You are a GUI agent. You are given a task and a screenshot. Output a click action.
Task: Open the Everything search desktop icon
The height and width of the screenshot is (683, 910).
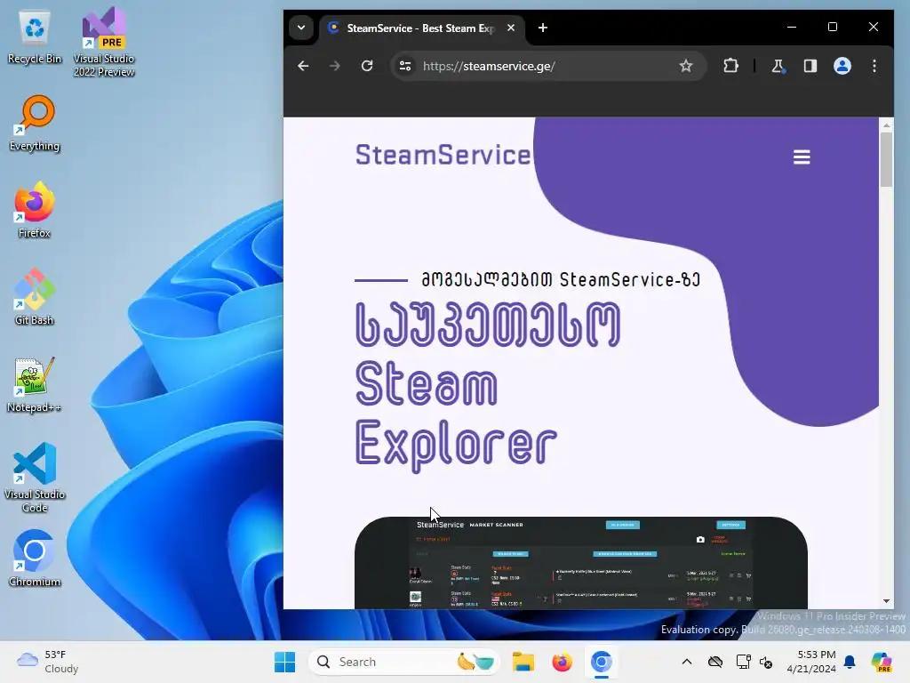(x=35, y=123)
